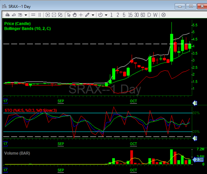This screenshot has height=174, width=207.
Task: Expand the pencil tool dropdown arrow
Action: pos(93,15)
